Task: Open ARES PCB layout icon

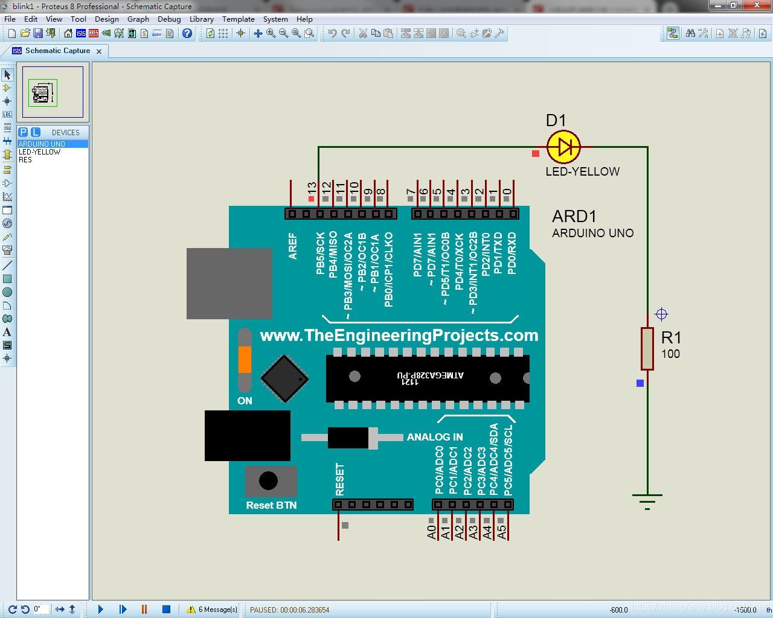Action: point(94,33)
